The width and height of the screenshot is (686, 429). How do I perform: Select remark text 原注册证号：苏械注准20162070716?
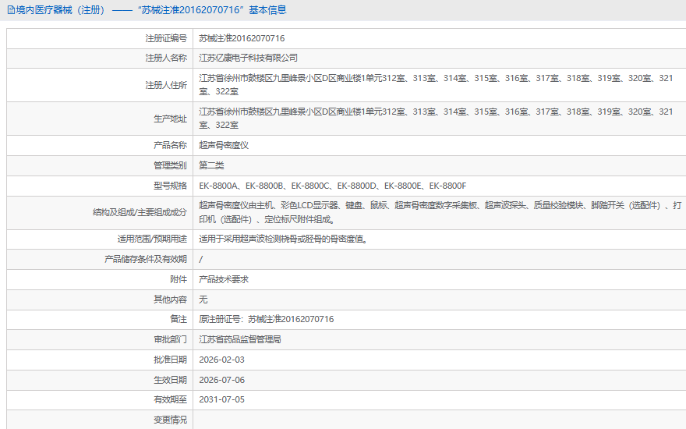pyautogui.click(x=266, y=319)
